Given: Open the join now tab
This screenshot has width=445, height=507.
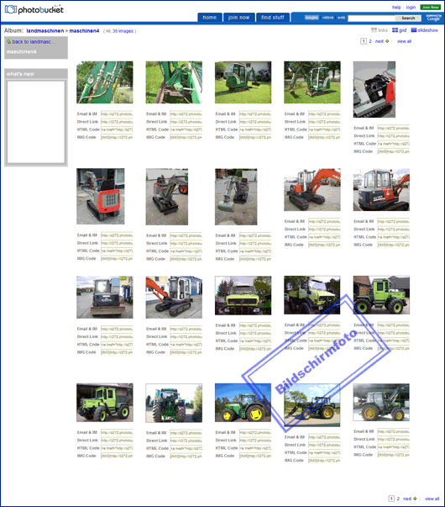Looking at the screenshot, I should click(238, 18).
